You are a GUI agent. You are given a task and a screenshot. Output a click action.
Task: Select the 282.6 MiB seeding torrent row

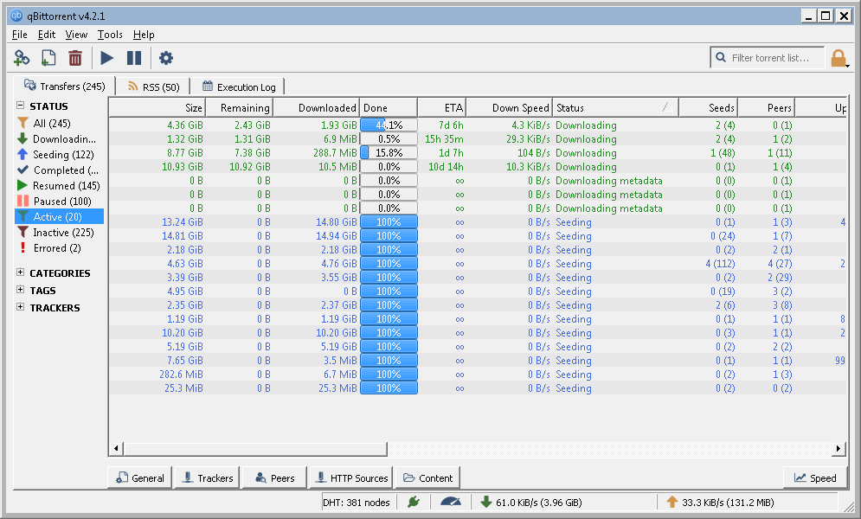(477, 375)
